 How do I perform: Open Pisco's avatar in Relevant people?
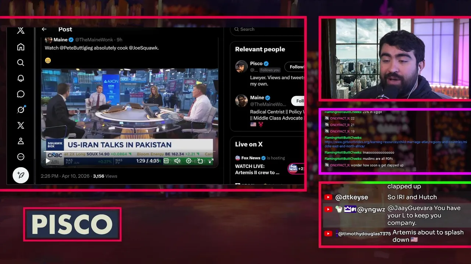pos(241,67)
